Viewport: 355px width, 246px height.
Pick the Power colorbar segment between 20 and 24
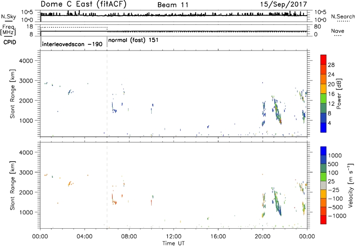coord(323,79)
